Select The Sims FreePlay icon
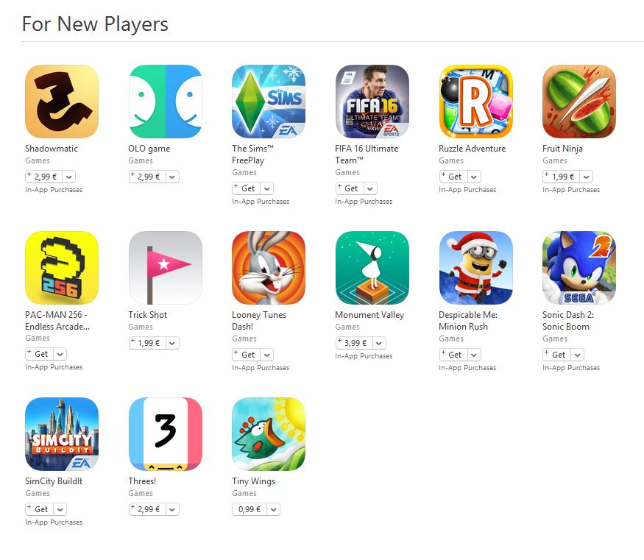Screen dimensions: 644x560 click(269, 102)
